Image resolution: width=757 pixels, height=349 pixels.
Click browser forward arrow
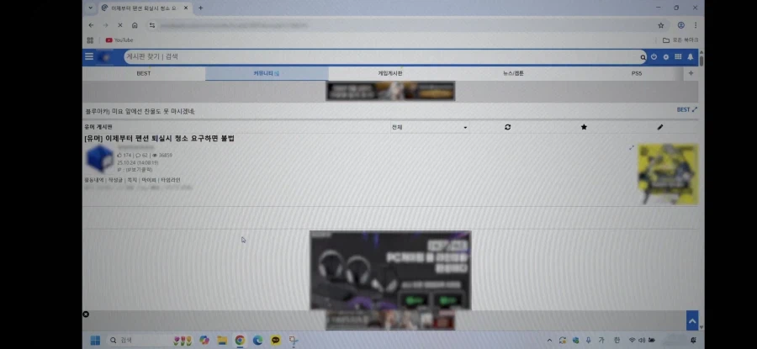(105, 25)
